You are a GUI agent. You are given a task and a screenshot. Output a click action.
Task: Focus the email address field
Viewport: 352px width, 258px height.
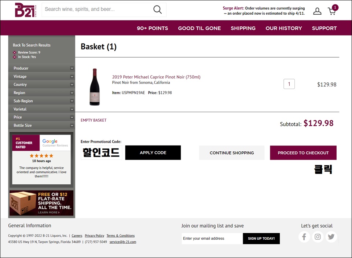point(212,239)
